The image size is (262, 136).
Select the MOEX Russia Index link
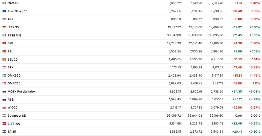coord(21,91)
